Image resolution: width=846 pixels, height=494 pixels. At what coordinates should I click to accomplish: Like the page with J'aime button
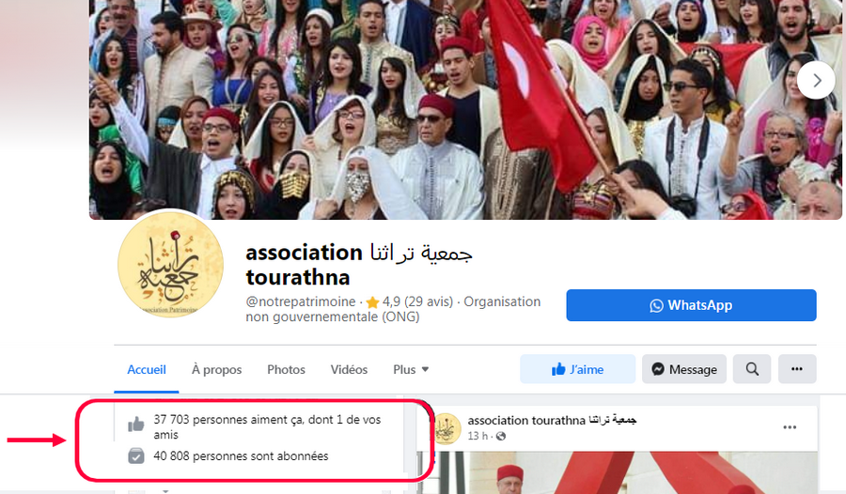pyautogui.click(x=577, y=369)
